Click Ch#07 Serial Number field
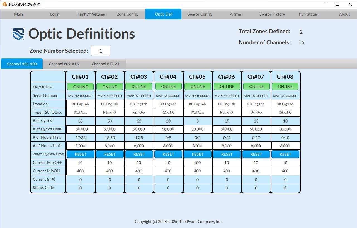The image size is (357, 228). coord(256,95)
